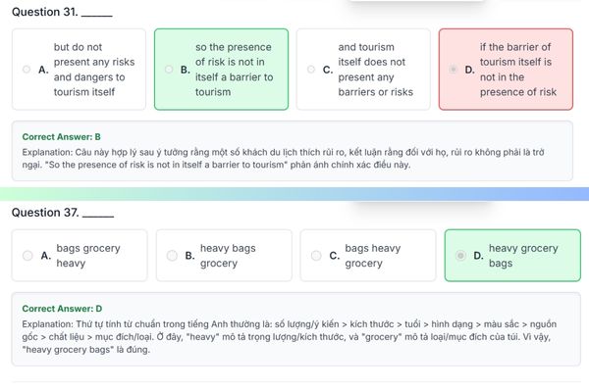Select radio button D in Question 31
The height and width of the screenshot is (392, 589).
(x=455, y=70)
